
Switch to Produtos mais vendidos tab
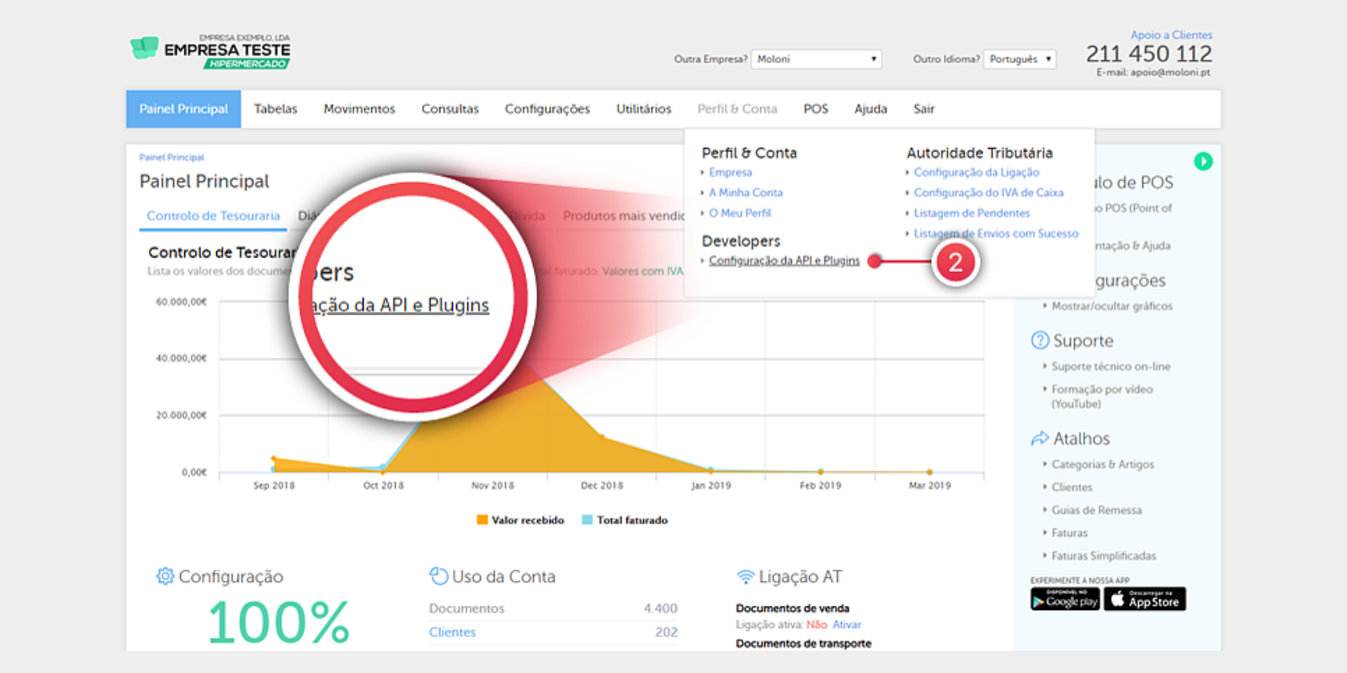click(x=624, y=216)
